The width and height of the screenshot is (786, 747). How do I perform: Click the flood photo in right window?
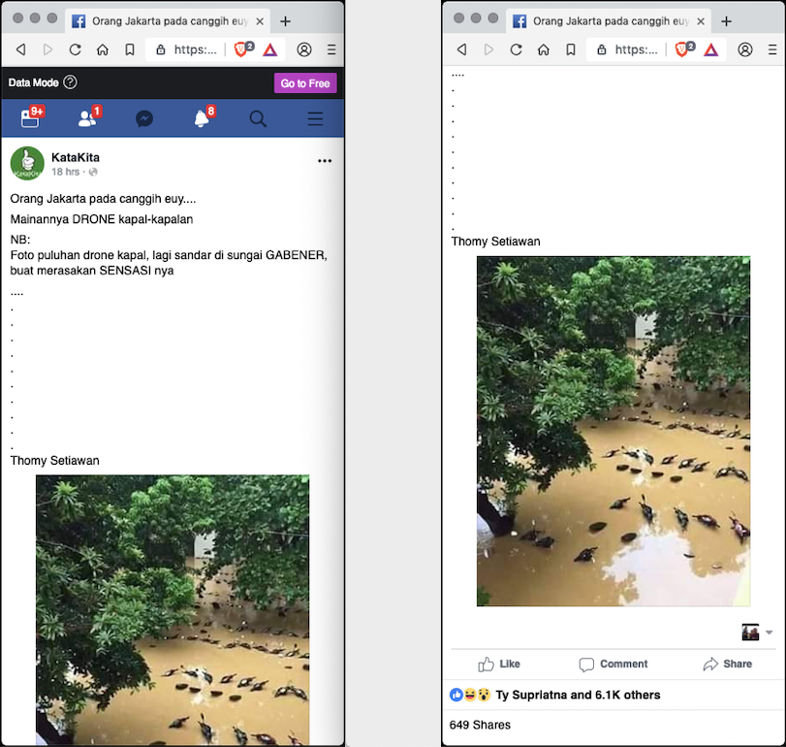pyautogui.click(x=613, y=431)
